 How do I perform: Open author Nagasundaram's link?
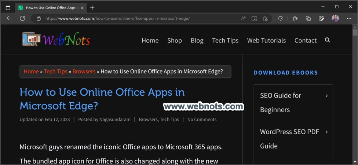(115, 120)
